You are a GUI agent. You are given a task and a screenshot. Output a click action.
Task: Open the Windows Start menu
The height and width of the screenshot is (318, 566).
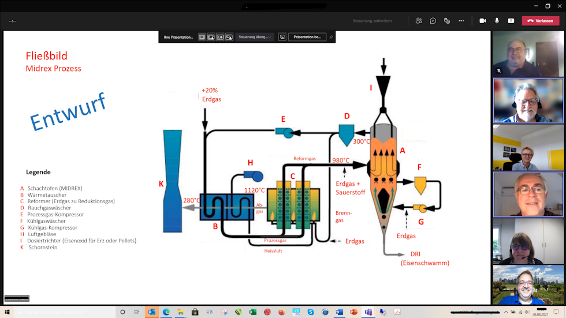point(7,312)
